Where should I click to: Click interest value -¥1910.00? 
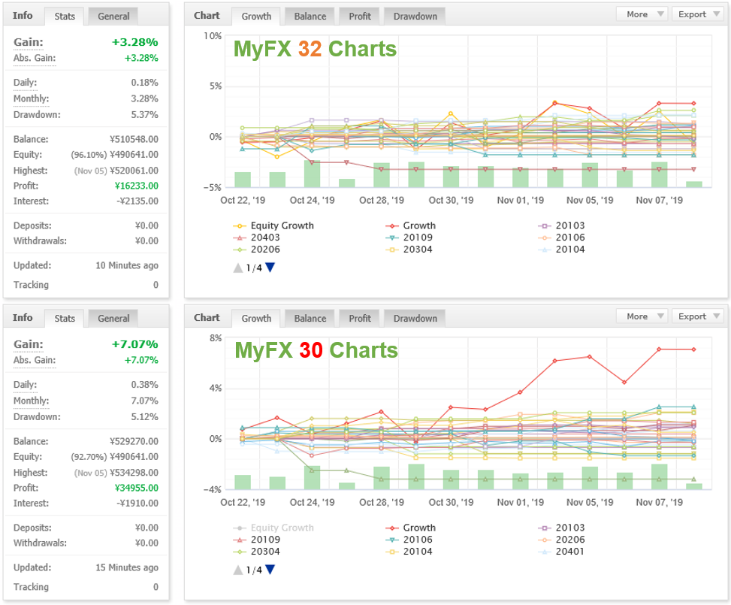[x=137, y=504]
